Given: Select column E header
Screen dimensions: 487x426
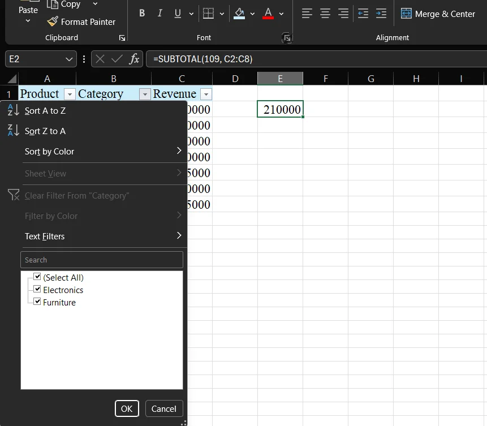Looking at the screenshot, I should click(x=280, y=79).
